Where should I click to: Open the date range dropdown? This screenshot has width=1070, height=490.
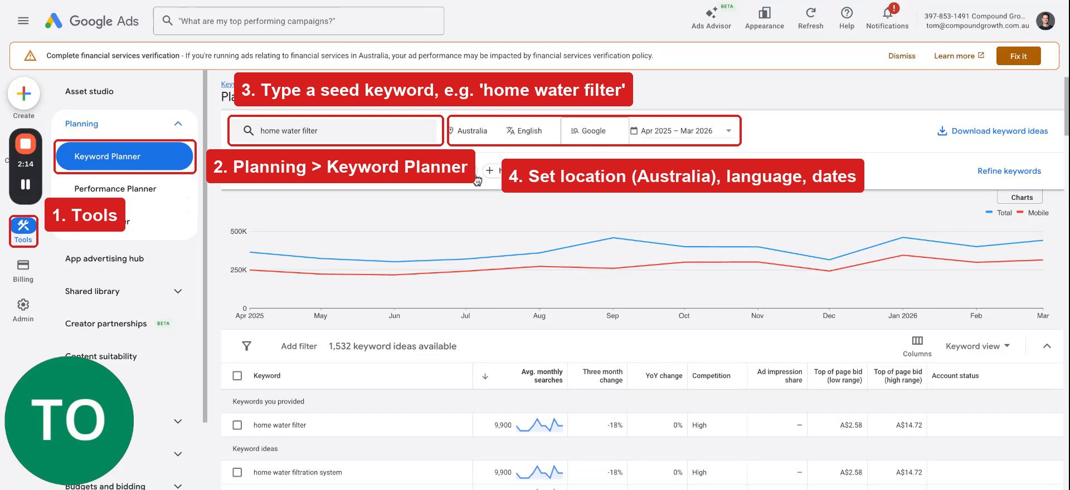[728, 131]
